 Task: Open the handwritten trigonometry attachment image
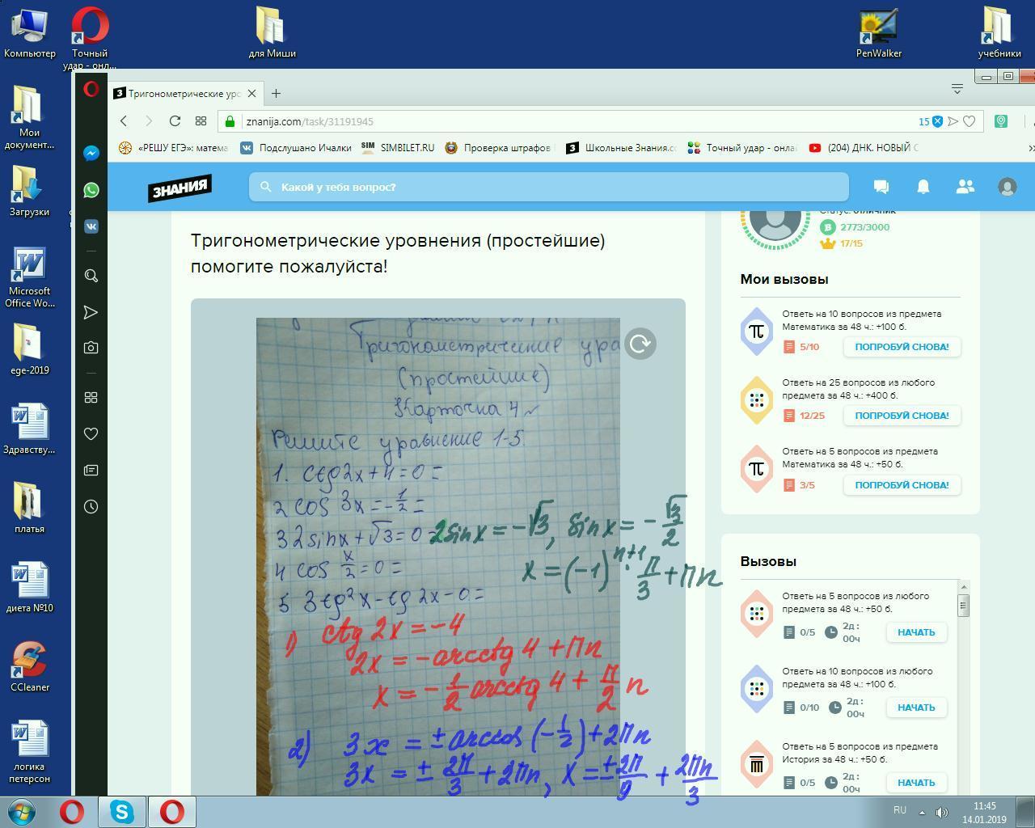coord(438,556)
